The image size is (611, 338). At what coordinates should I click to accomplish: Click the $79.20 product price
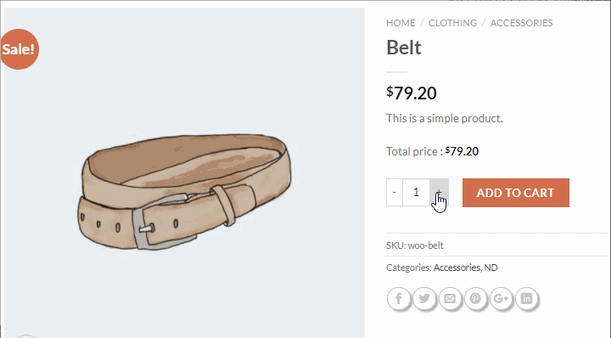[x=412, y=93]
